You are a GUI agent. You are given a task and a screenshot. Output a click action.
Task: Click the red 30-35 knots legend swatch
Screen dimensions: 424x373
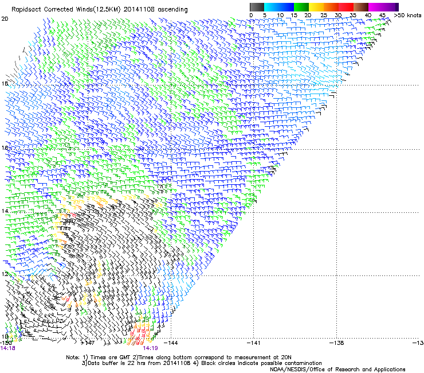tap(346, 7)
